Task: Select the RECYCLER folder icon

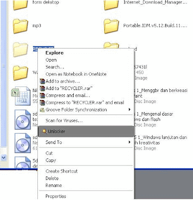Action: 20,49
